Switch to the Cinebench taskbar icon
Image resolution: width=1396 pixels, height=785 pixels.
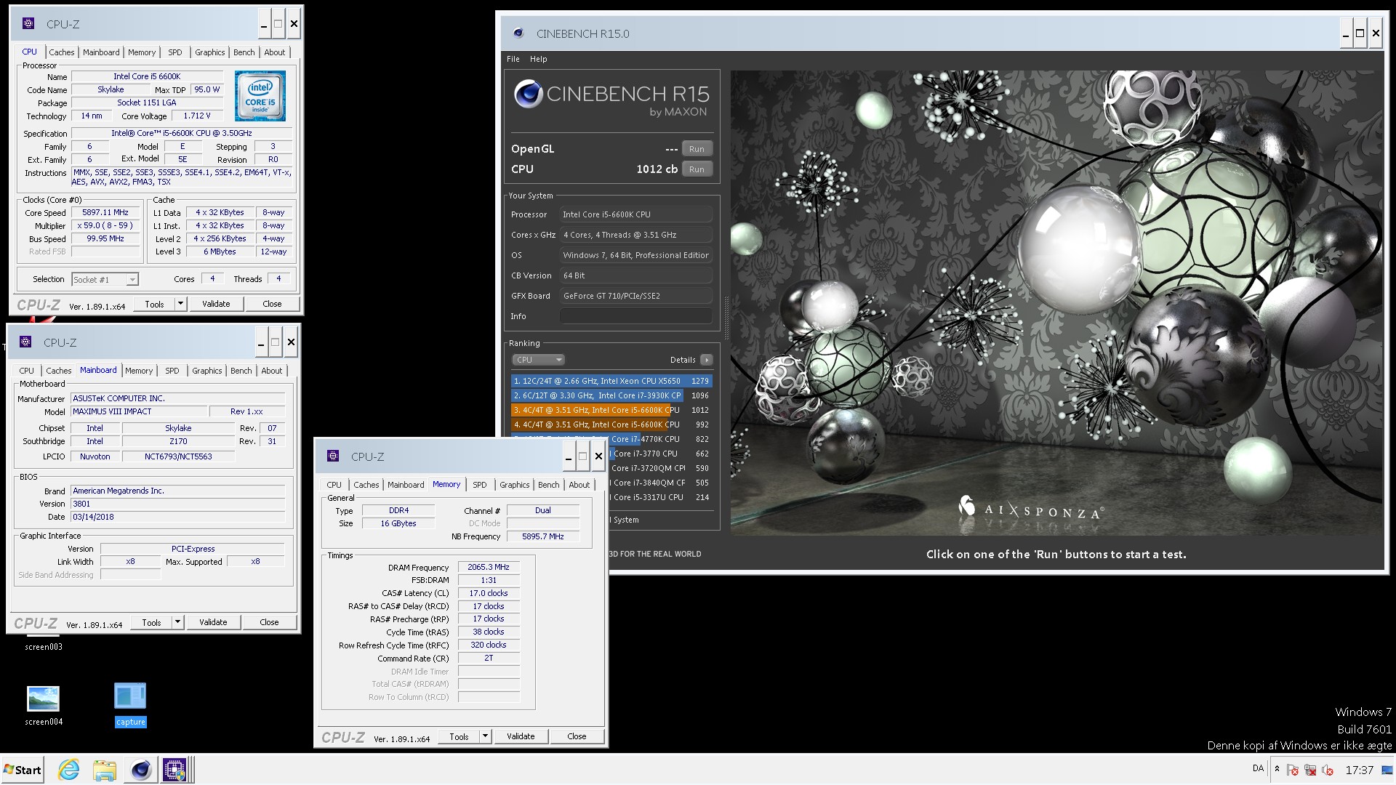pyautogui.click(x=141, y=770)
